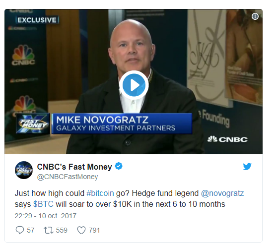276x249 pixels.
Task: Open the 22:29 - 10 oct. 2017 timestamp
Action: [x=45, y=216]
